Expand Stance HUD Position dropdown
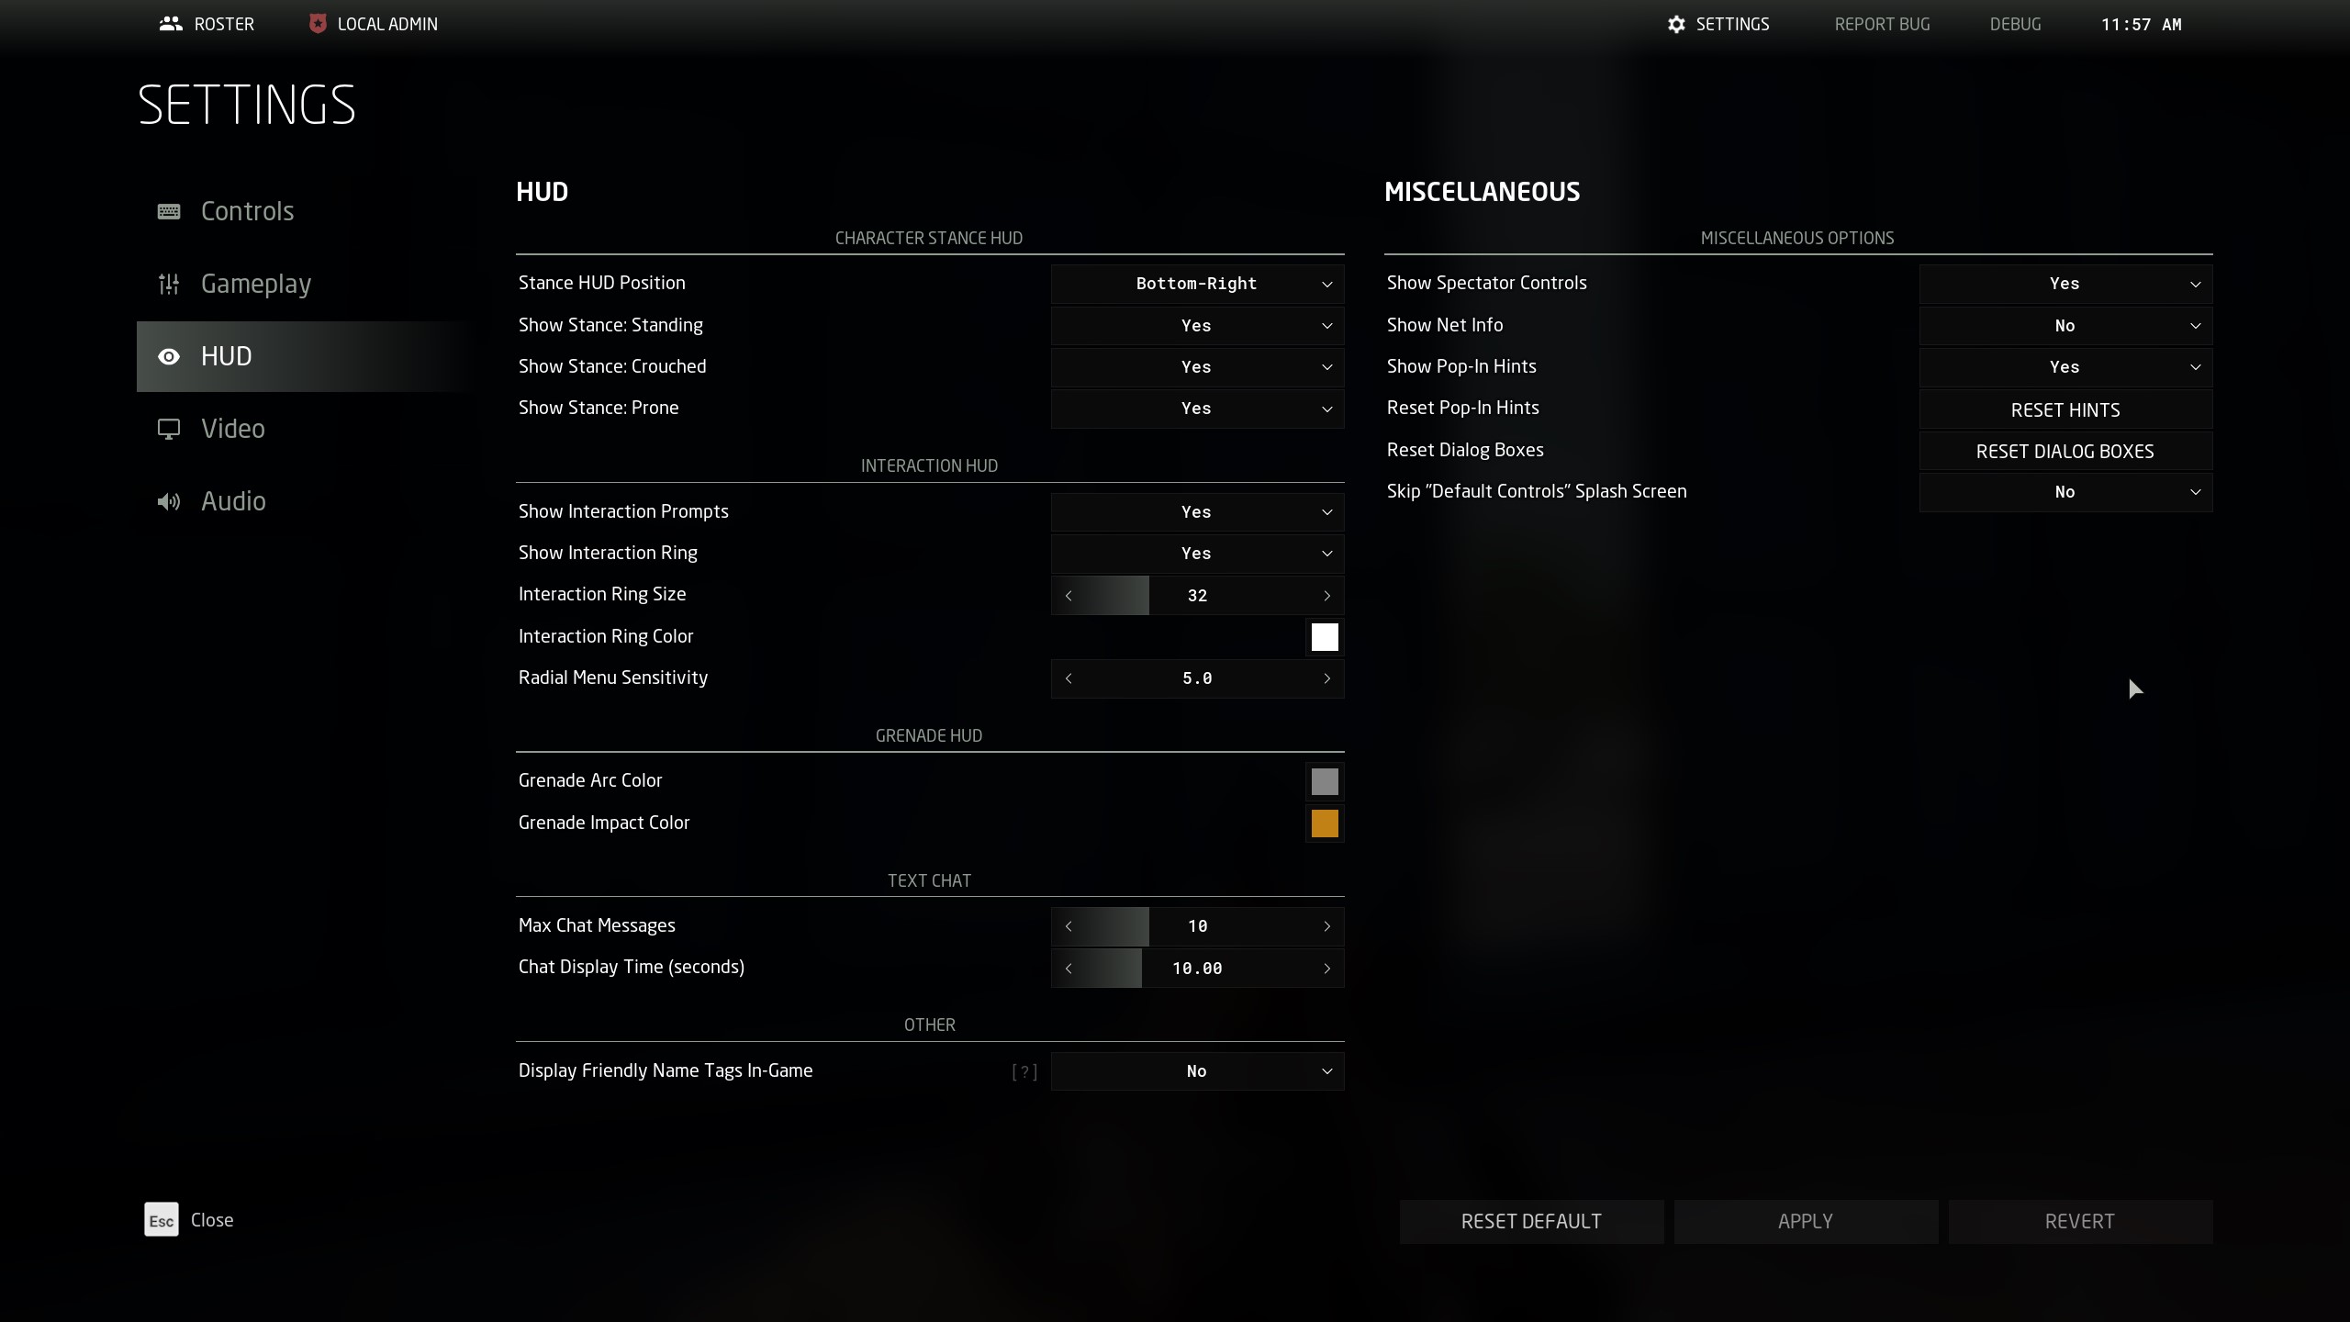This screenshot has height=1322, width=2350. (1197, 284)
